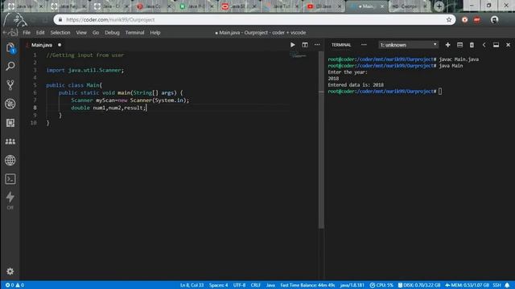
Task: Click 'Fast Time Balance' in status bar
Action: pyautogui.click(x=307, y=285)
